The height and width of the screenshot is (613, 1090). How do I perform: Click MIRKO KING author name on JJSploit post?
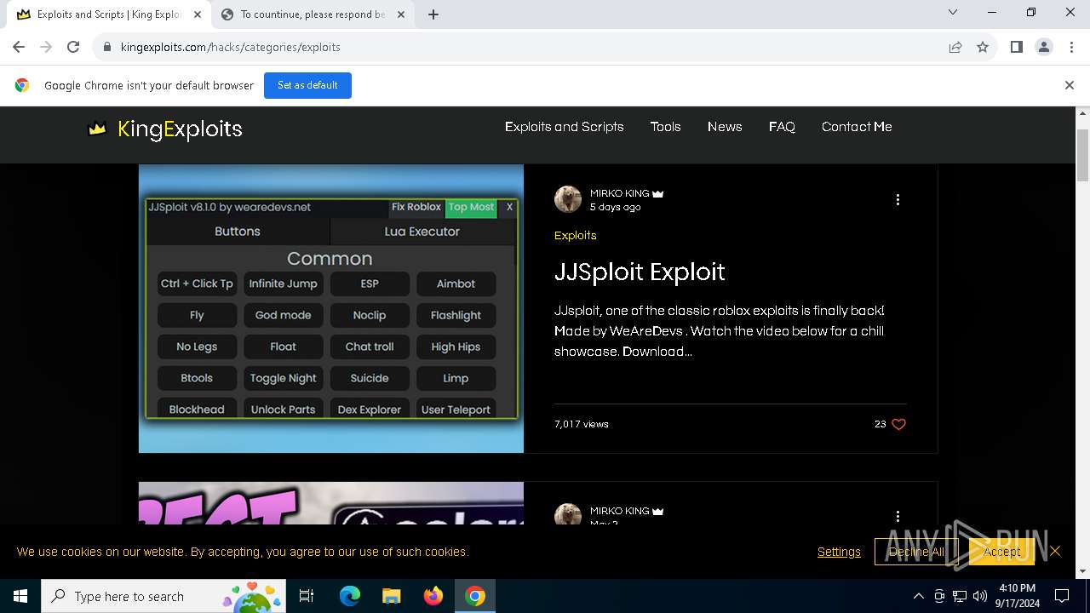point(619,193)
